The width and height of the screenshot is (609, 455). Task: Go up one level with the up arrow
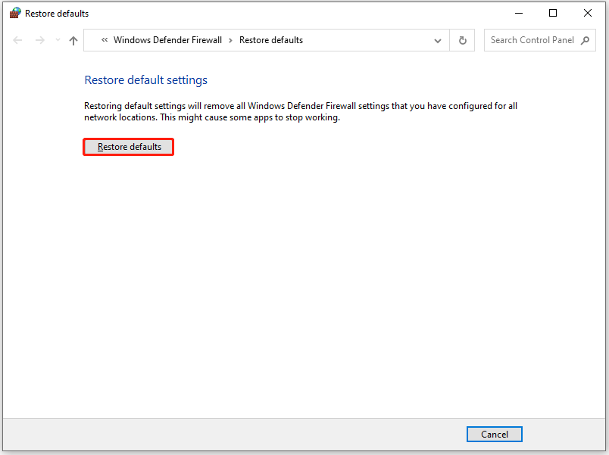click(x=73, y=41)
